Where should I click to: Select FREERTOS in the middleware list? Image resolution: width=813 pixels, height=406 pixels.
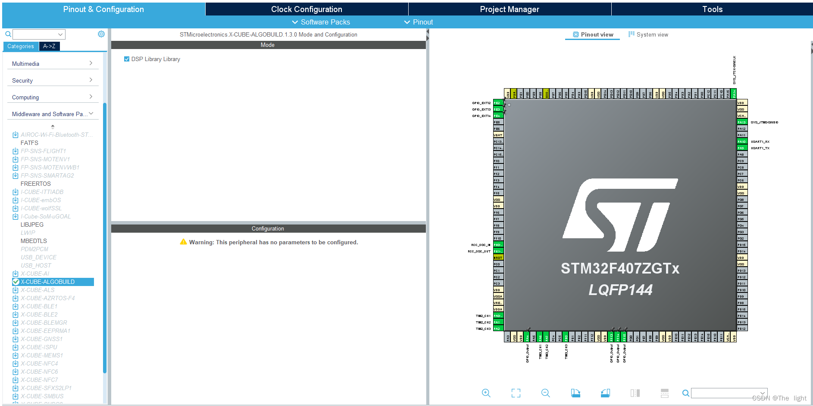(36, 184)
